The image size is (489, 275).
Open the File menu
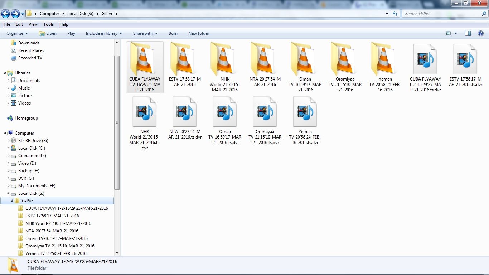click(6, 24)
